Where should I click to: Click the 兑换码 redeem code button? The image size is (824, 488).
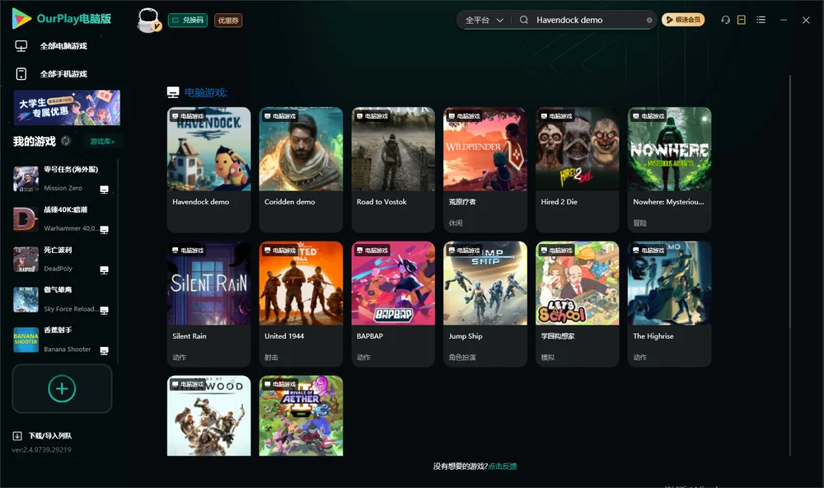188,21
